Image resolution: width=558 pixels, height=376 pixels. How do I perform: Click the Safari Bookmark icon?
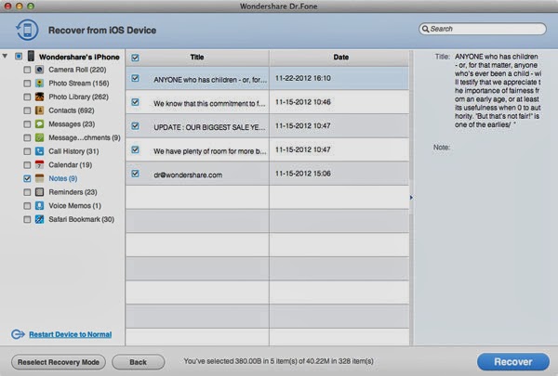point(39,219)
